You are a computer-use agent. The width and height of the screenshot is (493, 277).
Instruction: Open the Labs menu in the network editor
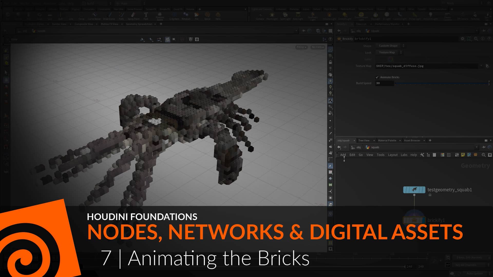pyautogui.click(x=404, y=155)
